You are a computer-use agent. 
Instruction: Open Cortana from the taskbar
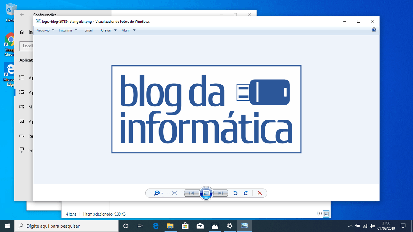pos(125,226)
